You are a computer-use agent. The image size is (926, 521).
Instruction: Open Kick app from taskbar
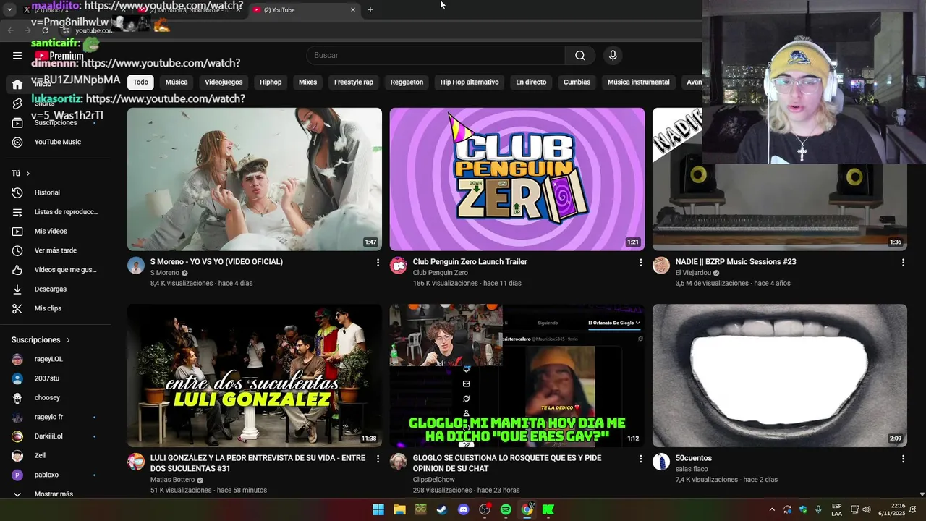[x=548, y=509]
